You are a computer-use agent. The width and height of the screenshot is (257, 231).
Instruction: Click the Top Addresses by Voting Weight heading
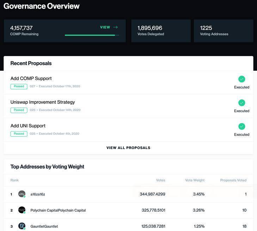pos(47,167)
